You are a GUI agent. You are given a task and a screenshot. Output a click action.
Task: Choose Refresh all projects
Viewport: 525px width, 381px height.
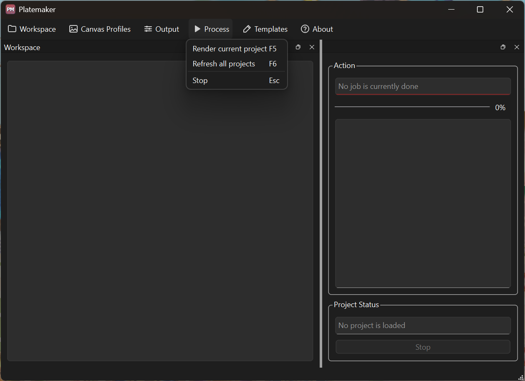pos(237,64)
